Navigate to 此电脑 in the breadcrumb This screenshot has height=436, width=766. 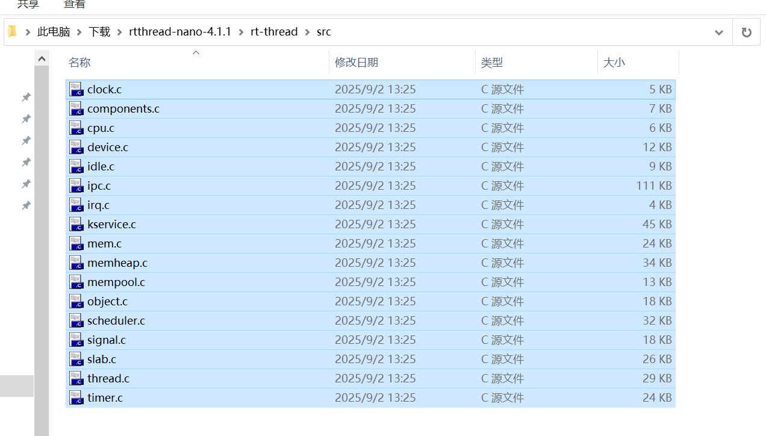[x=54, y=32]
